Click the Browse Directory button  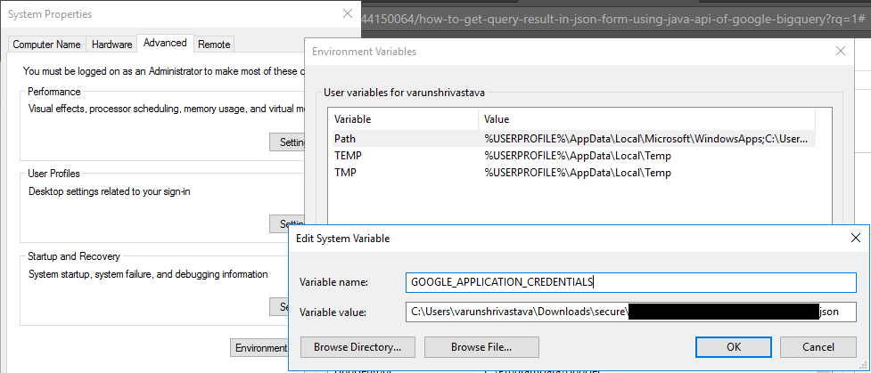click(357, 347)
